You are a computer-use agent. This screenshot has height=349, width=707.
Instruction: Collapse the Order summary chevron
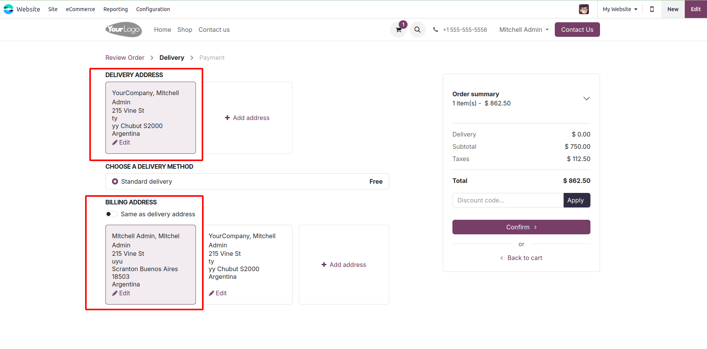coord(586,99)
